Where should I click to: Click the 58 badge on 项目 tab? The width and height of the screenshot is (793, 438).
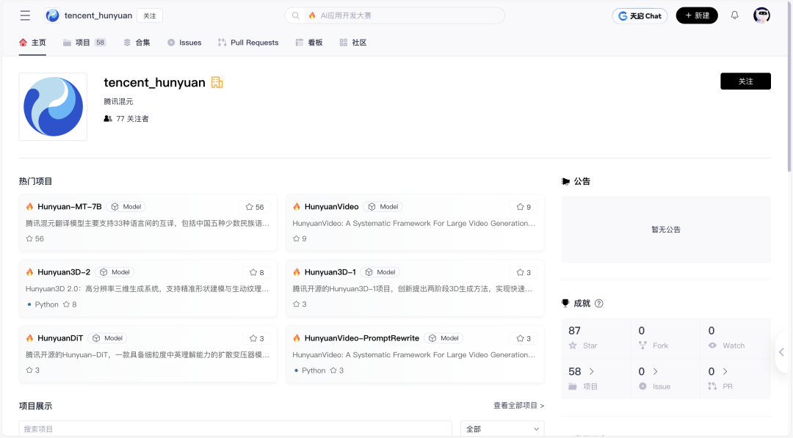[x=100, y=43]
